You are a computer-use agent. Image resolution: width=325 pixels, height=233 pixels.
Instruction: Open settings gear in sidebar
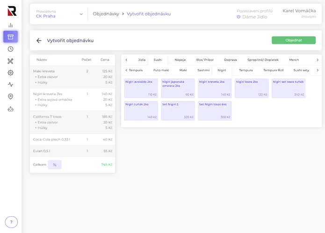point(10,73)
